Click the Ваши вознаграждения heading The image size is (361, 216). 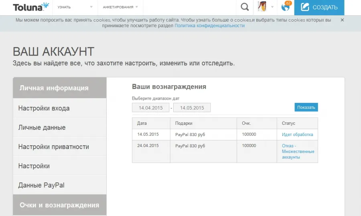pos(169,87)
